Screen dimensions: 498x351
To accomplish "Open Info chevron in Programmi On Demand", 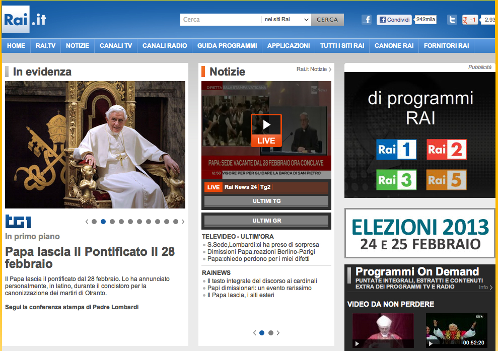I will [x=485, y=287].
